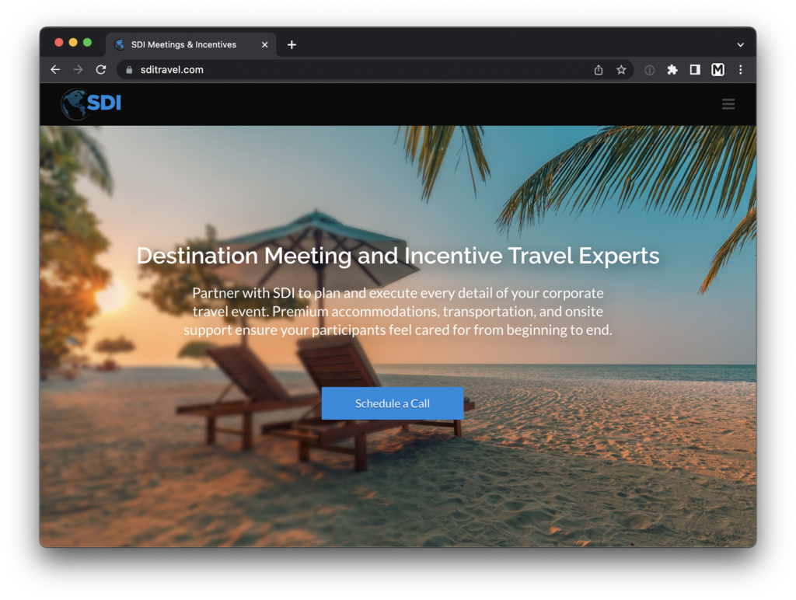The image size is (796, 600).
Task: Click the share icon in the toolbar
Action: [598, 69]
